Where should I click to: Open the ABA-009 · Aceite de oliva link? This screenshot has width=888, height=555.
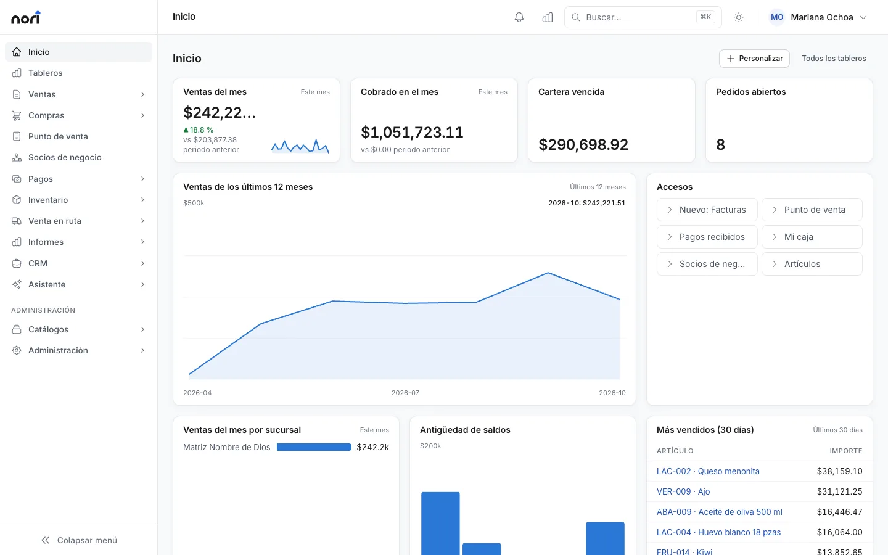[x=720, y=512]
